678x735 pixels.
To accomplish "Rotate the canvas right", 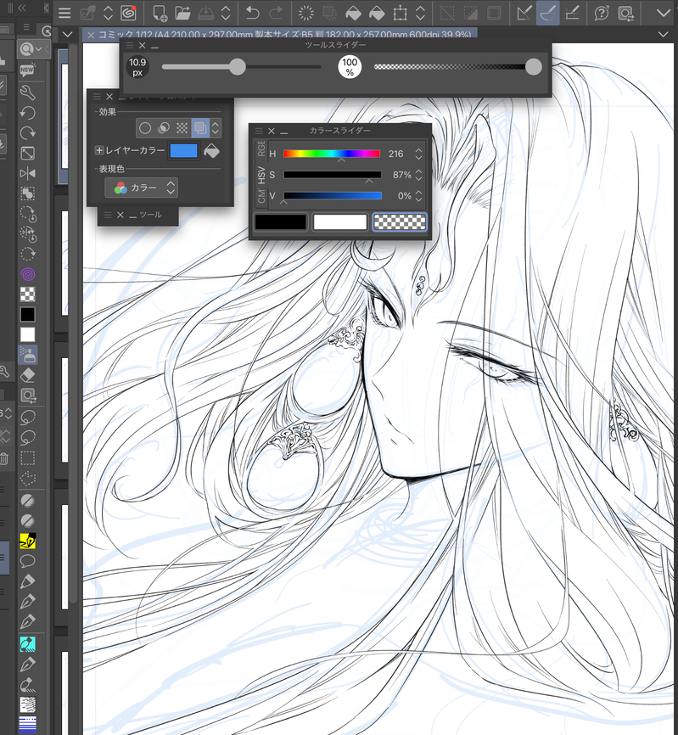I will click(28, 133).
